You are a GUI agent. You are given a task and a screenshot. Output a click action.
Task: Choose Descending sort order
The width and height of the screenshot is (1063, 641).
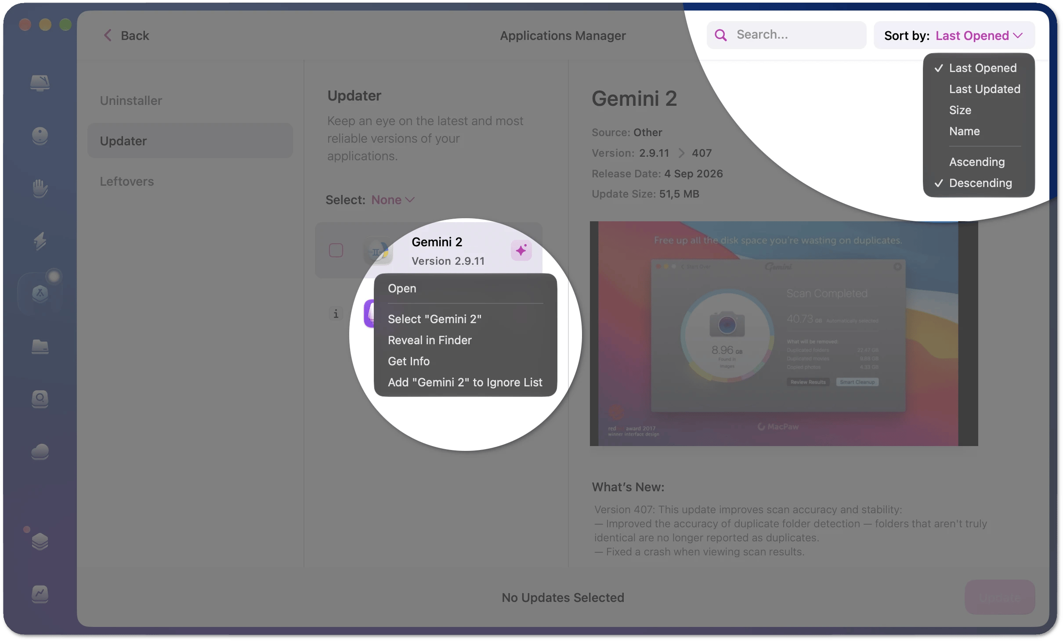(x=980, y=183)
